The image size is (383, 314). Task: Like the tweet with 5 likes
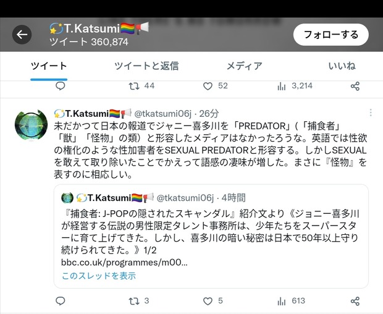pos(213,301)
